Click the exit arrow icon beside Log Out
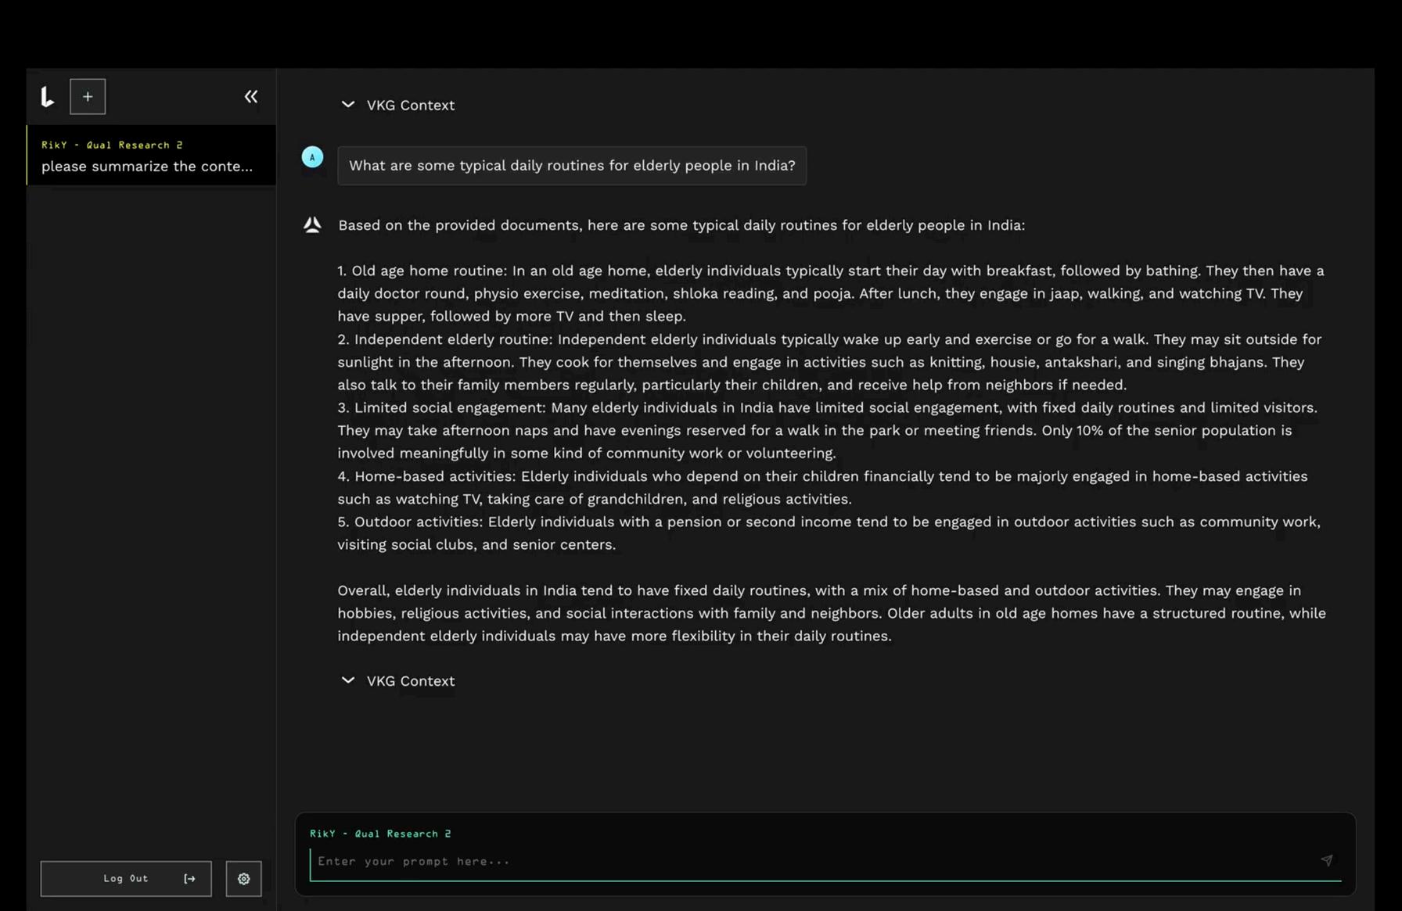Viewport: 1402px width, 911px height. pyautogui.click(x=189, y=879)
